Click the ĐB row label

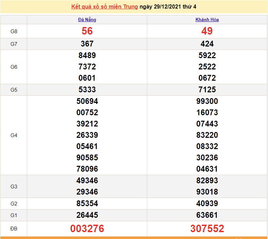coord(14,229)
